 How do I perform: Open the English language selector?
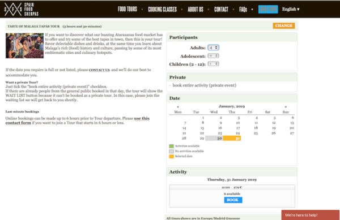coord(291,9)
